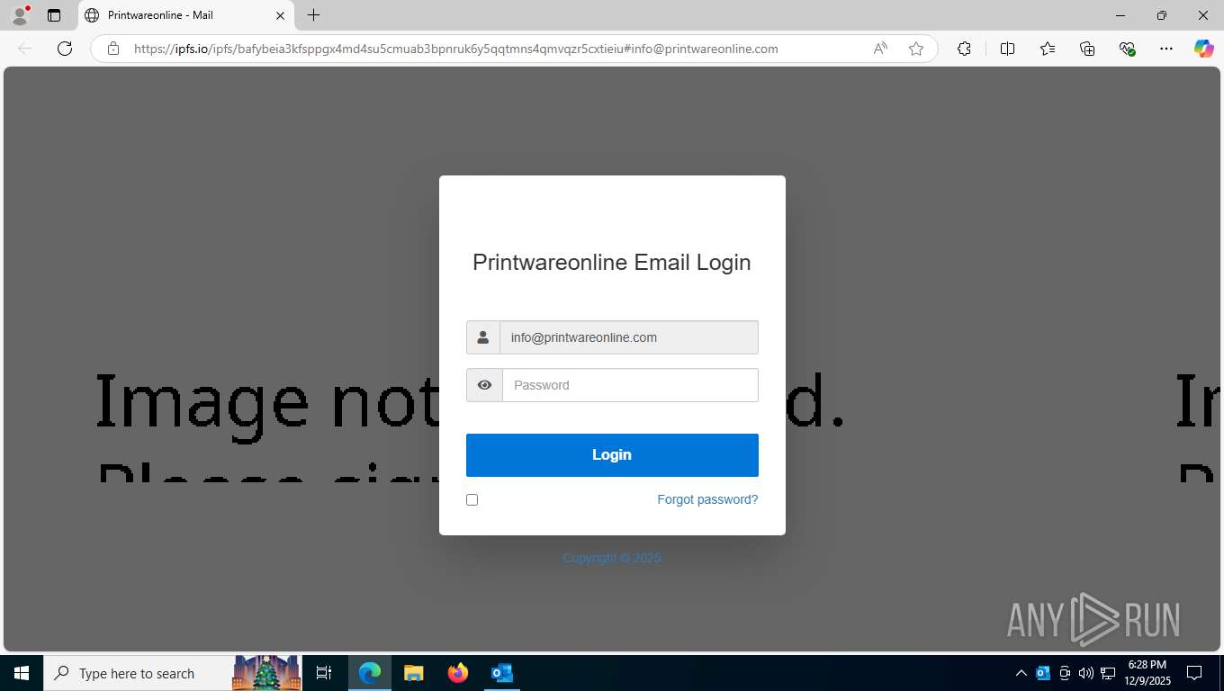Focus the address bar URL

pos(455,49)
